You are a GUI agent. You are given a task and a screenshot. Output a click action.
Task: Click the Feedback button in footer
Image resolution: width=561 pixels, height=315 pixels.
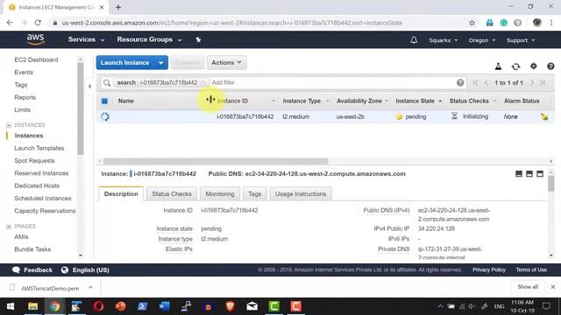pos(32,270)
